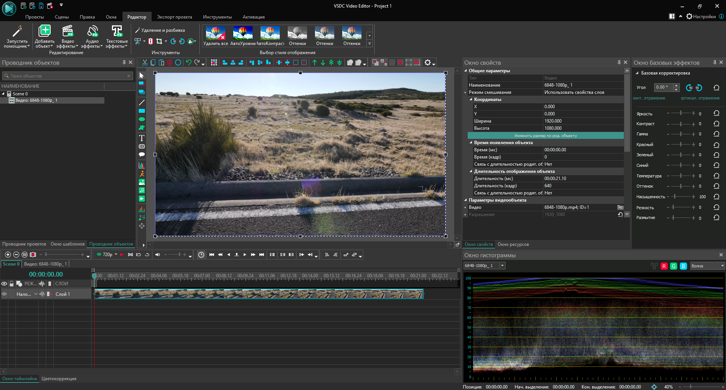
Task: Toggle visibility eye in timeline header row
Action: [5, 283]
